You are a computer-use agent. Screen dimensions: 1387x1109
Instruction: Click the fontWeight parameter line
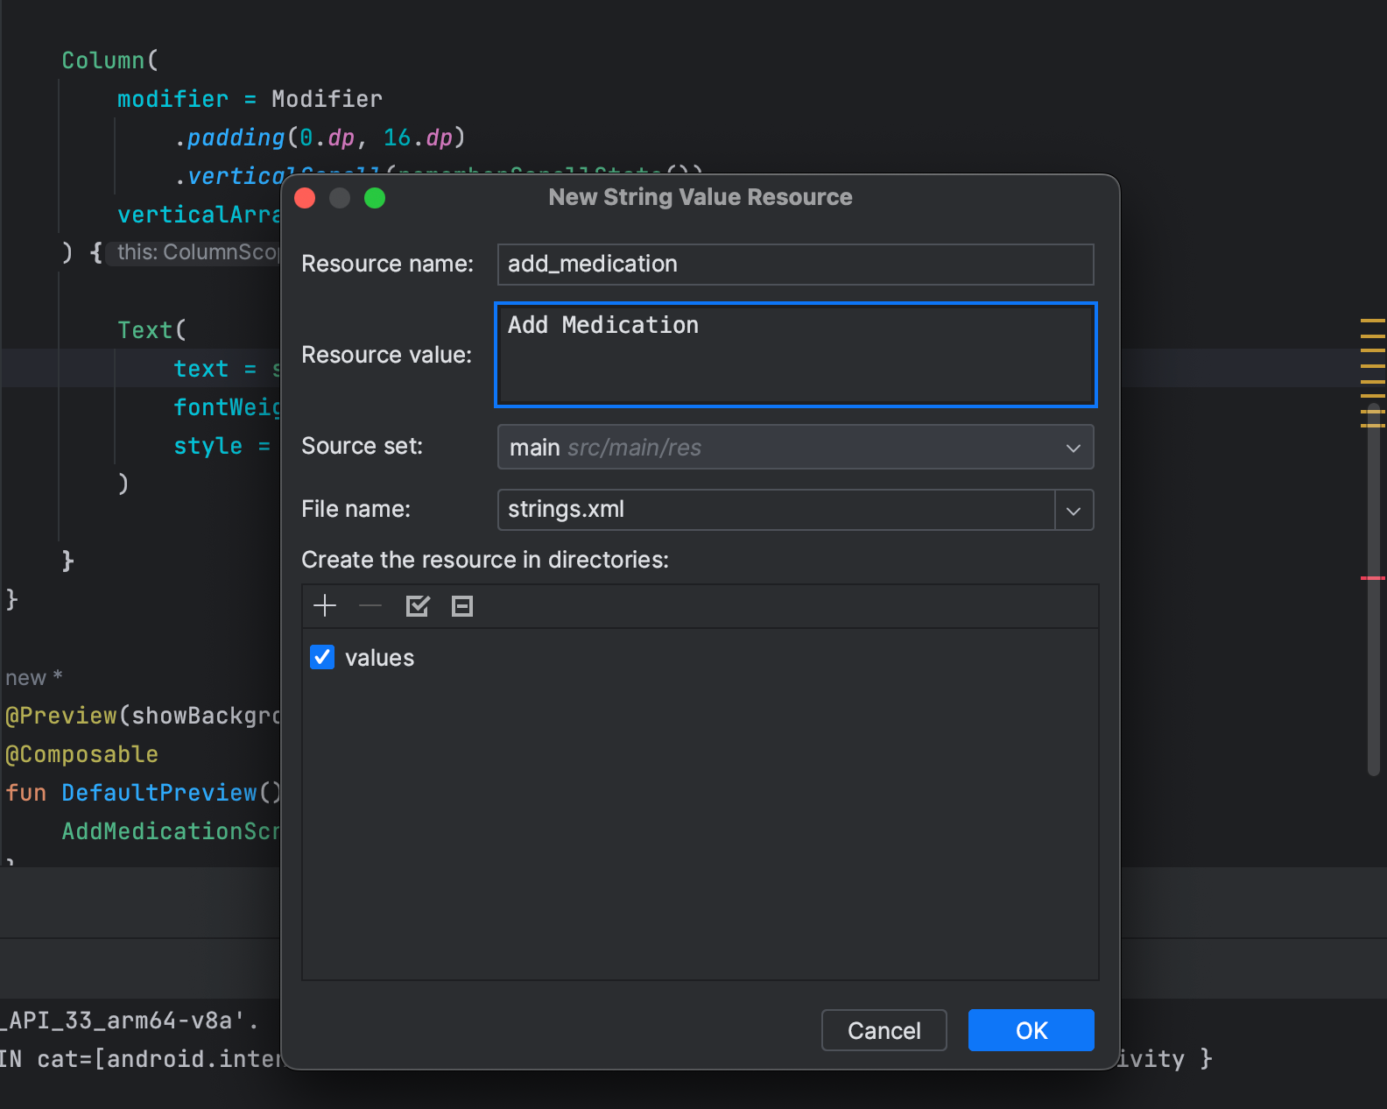[x=227, y=407]
